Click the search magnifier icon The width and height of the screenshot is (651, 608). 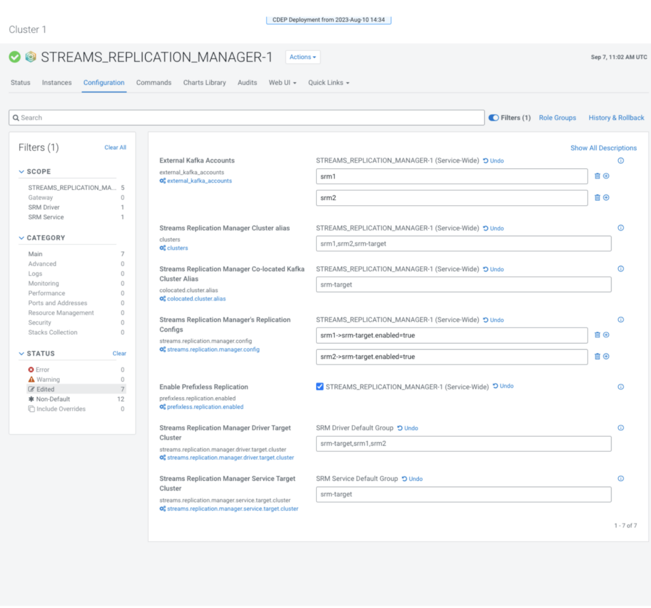point(17,118)
